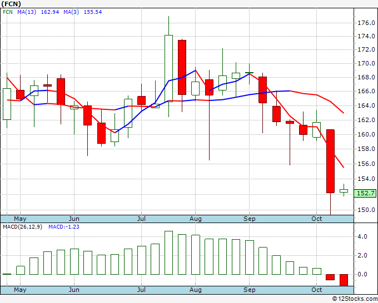The height and width of the screenshot is (303, 378).
Task: Click the (FCN) chart title
Action: pos(11,4)
